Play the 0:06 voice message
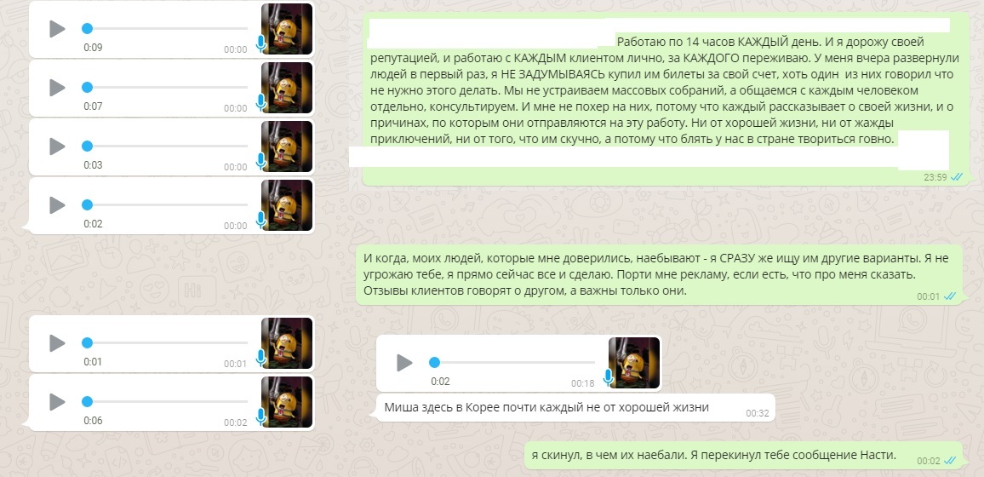 coord(57,401)
